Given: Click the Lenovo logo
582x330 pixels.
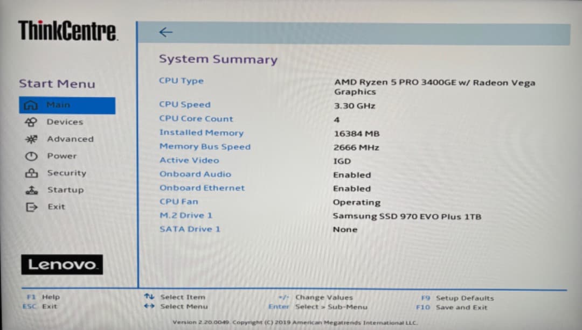Looking at the screenshot, I should click(x=61, y=264).
